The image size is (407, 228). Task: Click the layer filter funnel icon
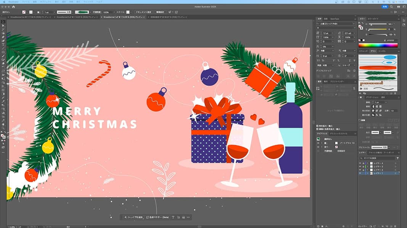click(x=397, y=158)
